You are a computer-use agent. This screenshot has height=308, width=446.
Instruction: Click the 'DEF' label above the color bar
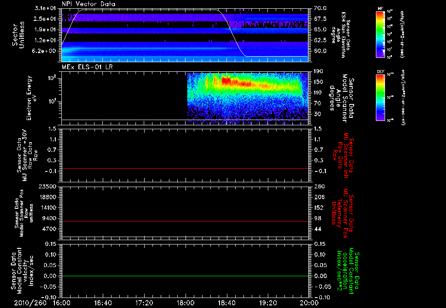380,72
